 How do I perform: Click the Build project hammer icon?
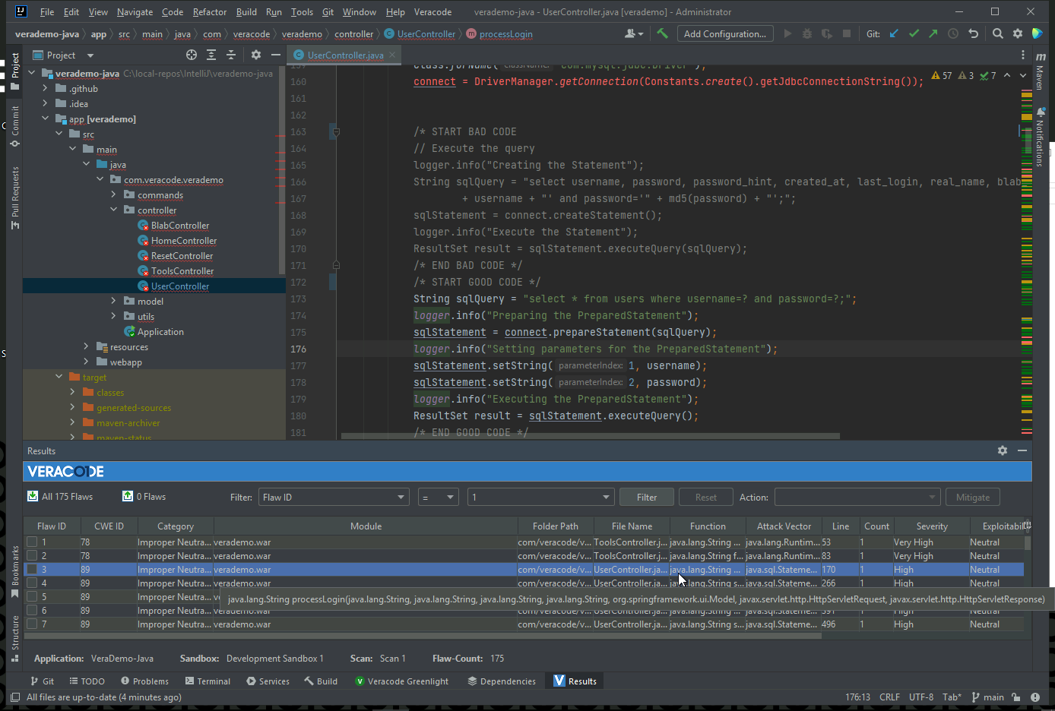662,33
